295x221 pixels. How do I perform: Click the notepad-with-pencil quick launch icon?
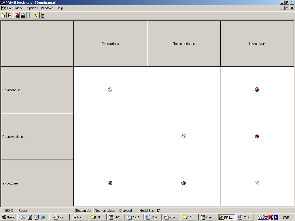point(30,217)
